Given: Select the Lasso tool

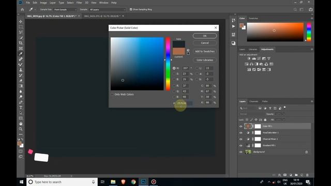Looking at the screenshot, I should [x=21, y=32].
